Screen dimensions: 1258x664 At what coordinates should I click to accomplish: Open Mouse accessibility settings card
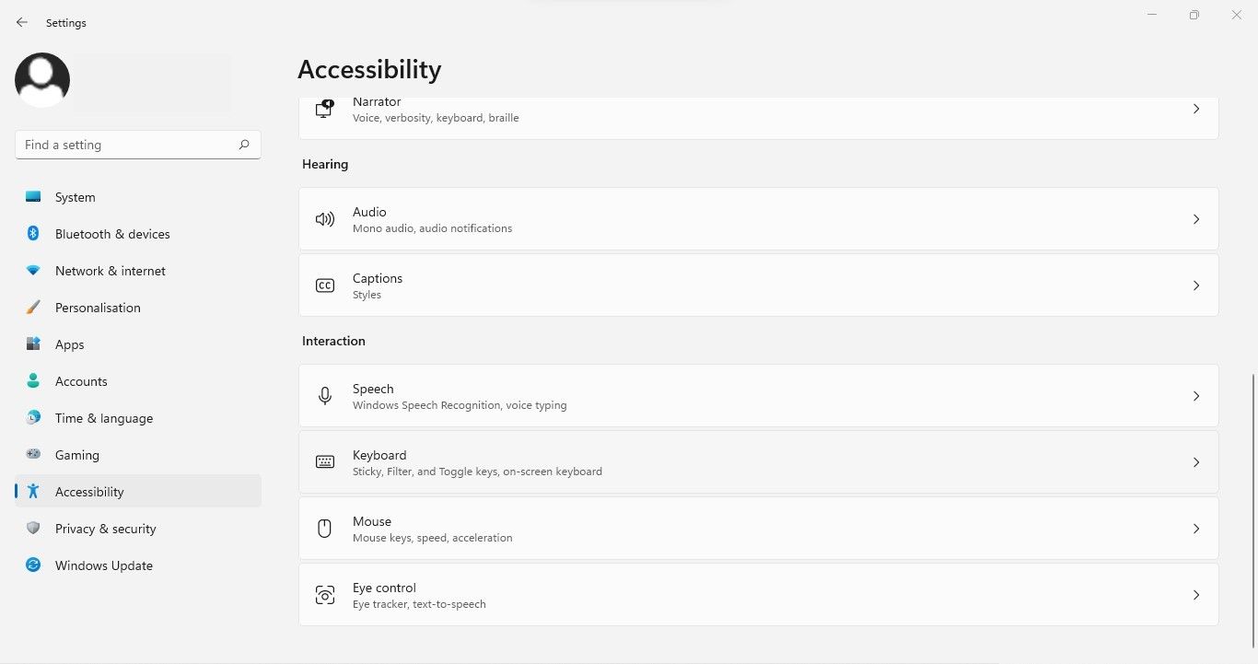[758, 529]
